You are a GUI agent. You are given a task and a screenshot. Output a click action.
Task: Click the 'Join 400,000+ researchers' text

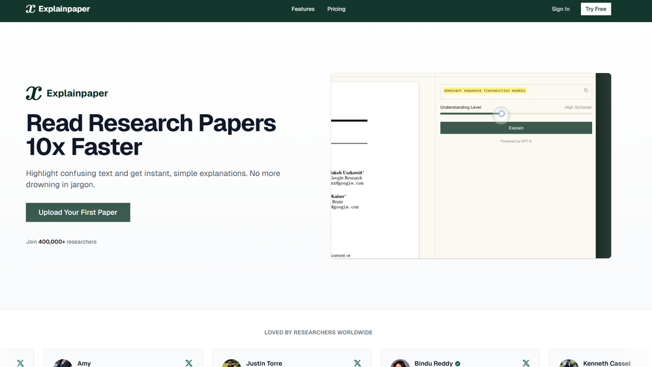tap(61, 242)
